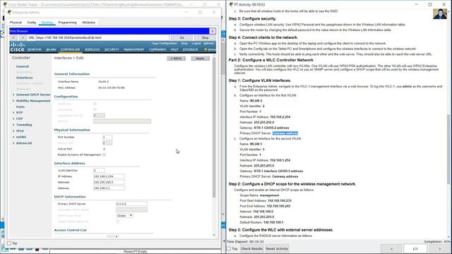Click the Save Configuration link

point(165,44)
